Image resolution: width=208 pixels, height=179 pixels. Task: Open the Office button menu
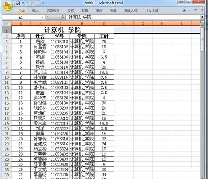7,6
